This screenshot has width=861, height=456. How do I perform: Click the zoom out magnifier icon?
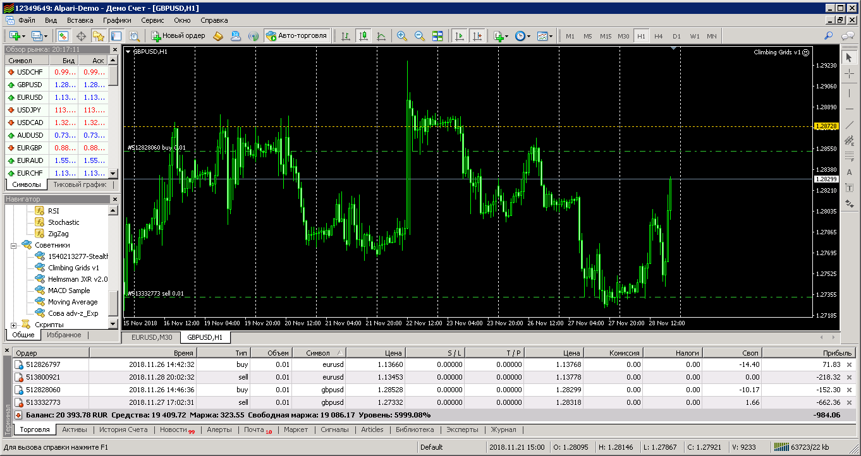(x=419, y=36)
